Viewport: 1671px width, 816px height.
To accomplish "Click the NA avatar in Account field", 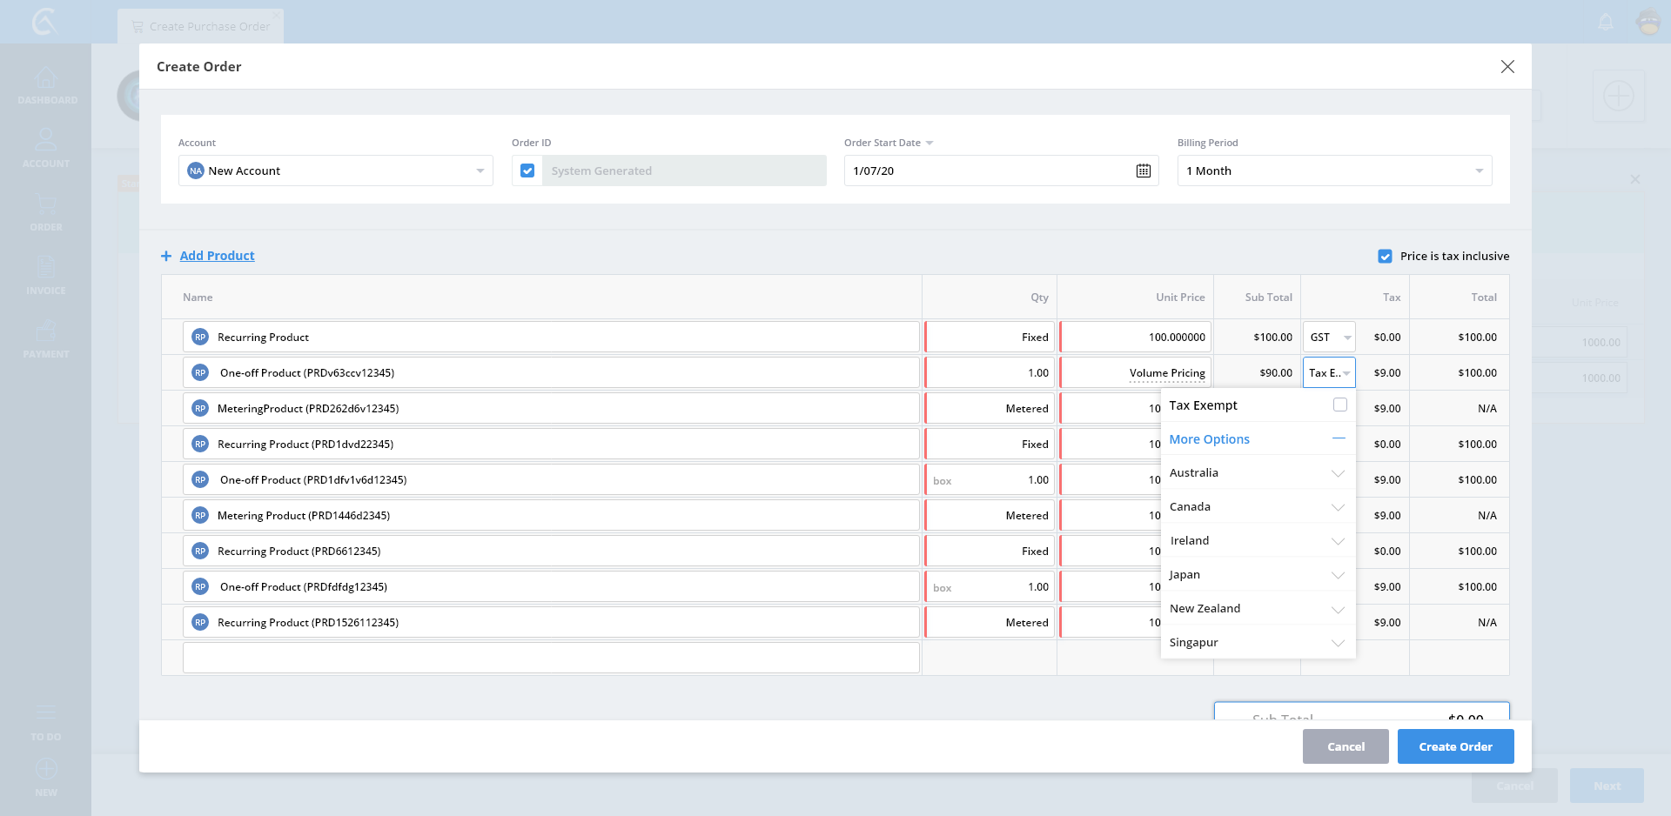I will (196, 171).
